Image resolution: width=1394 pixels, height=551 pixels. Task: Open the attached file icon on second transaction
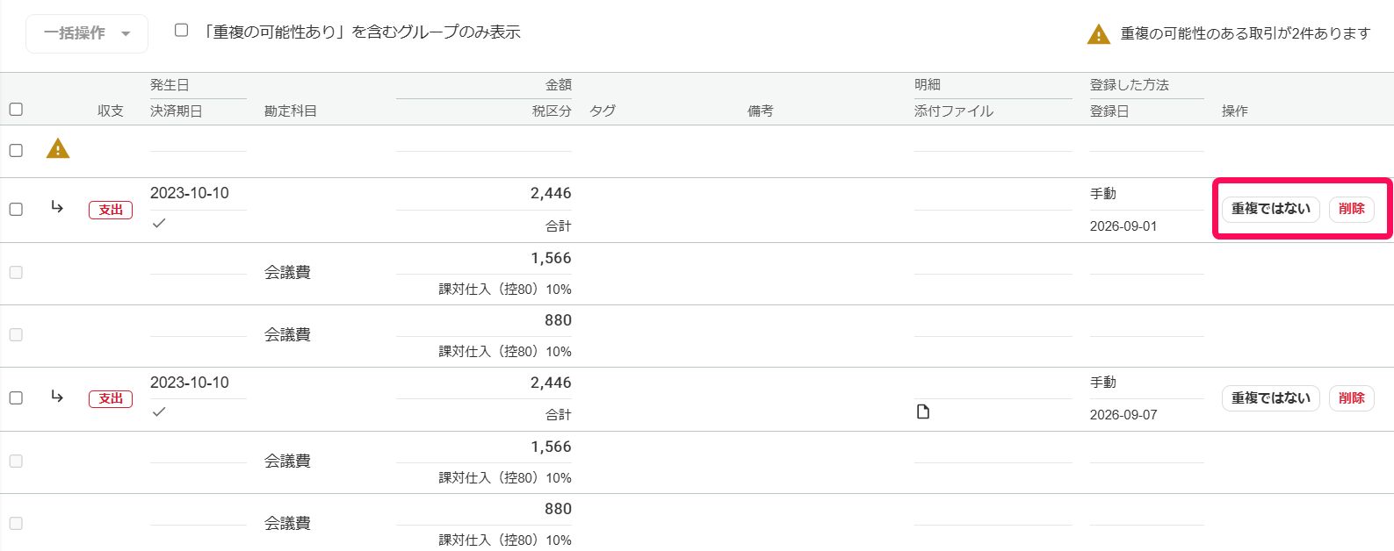923,411
